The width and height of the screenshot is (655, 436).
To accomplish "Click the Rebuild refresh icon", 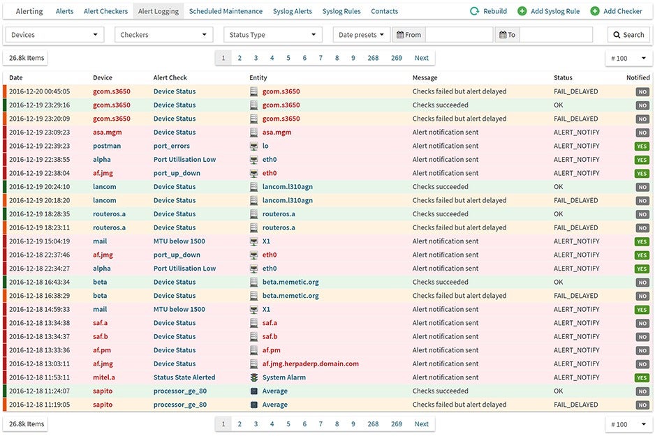I will pos(474,11).
